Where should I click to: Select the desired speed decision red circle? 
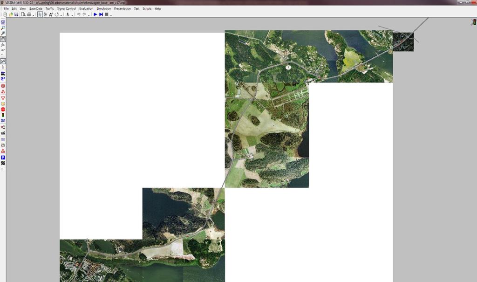(3, 86)
